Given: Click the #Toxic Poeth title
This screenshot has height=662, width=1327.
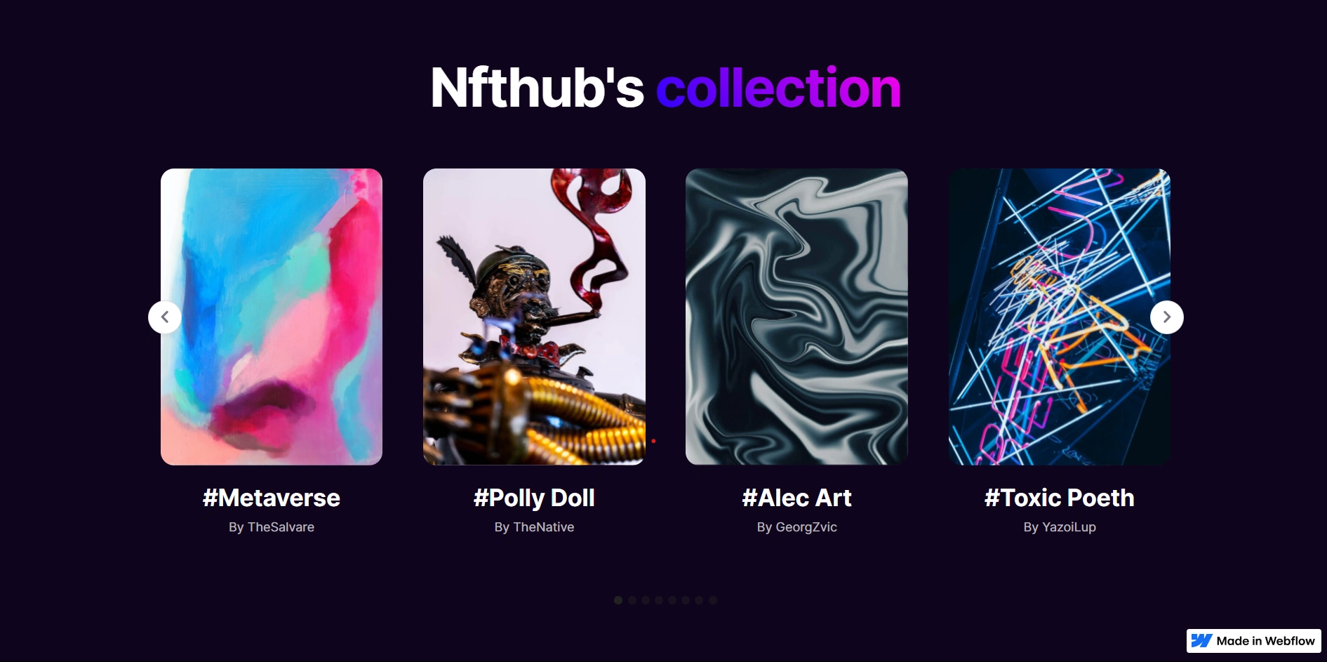Looking at the screenshot, I should (x=1060, y=498).
